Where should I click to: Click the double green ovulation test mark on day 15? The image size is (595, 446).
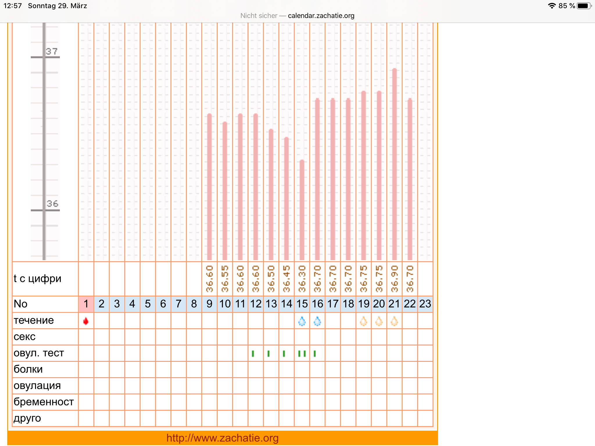coord(302,353)
